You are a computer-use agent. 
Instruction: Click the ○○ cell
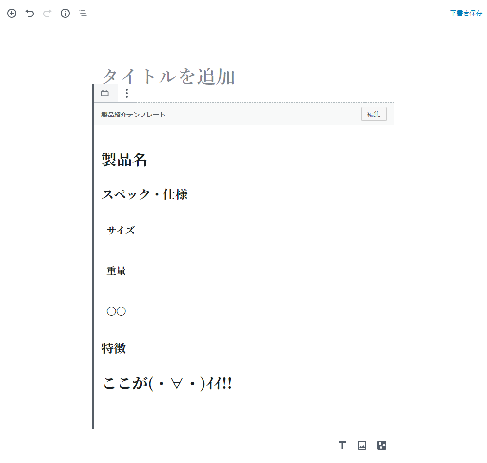pyautogui.click(x=116, y=311)
